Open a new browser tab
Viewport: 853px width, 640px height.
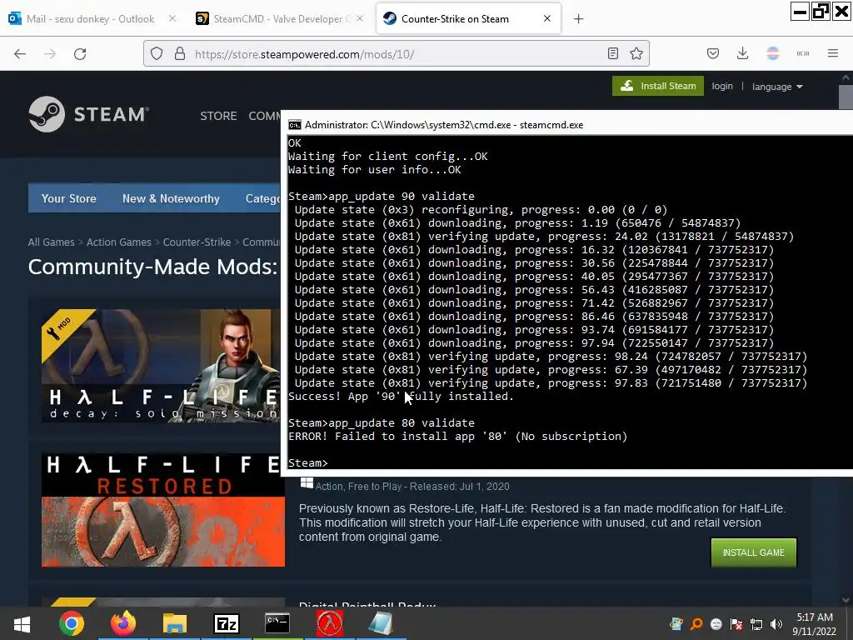(578, 19)
